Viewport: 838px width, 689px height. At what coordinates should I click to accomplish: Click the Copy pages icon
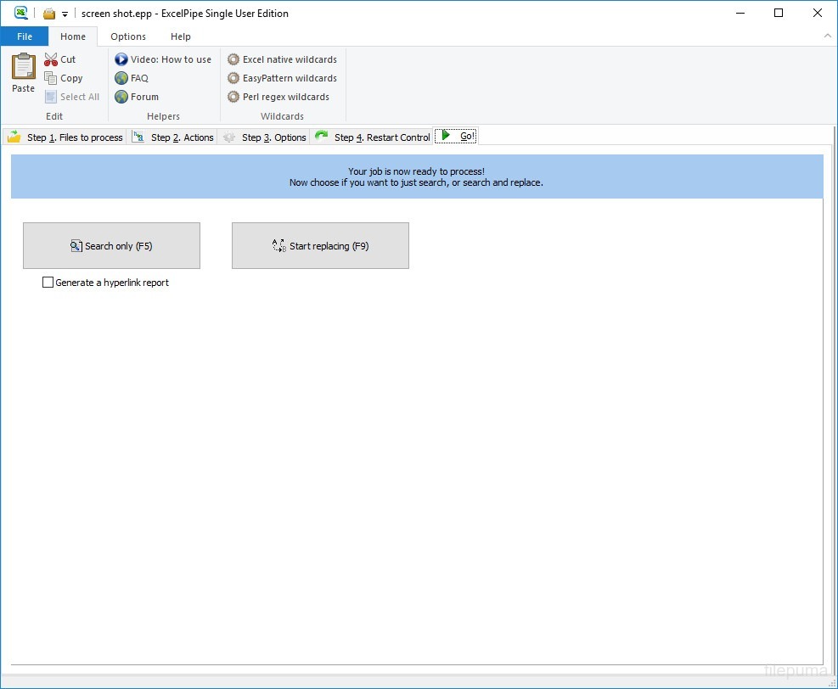pyautogui.click(x=51, y=78)
